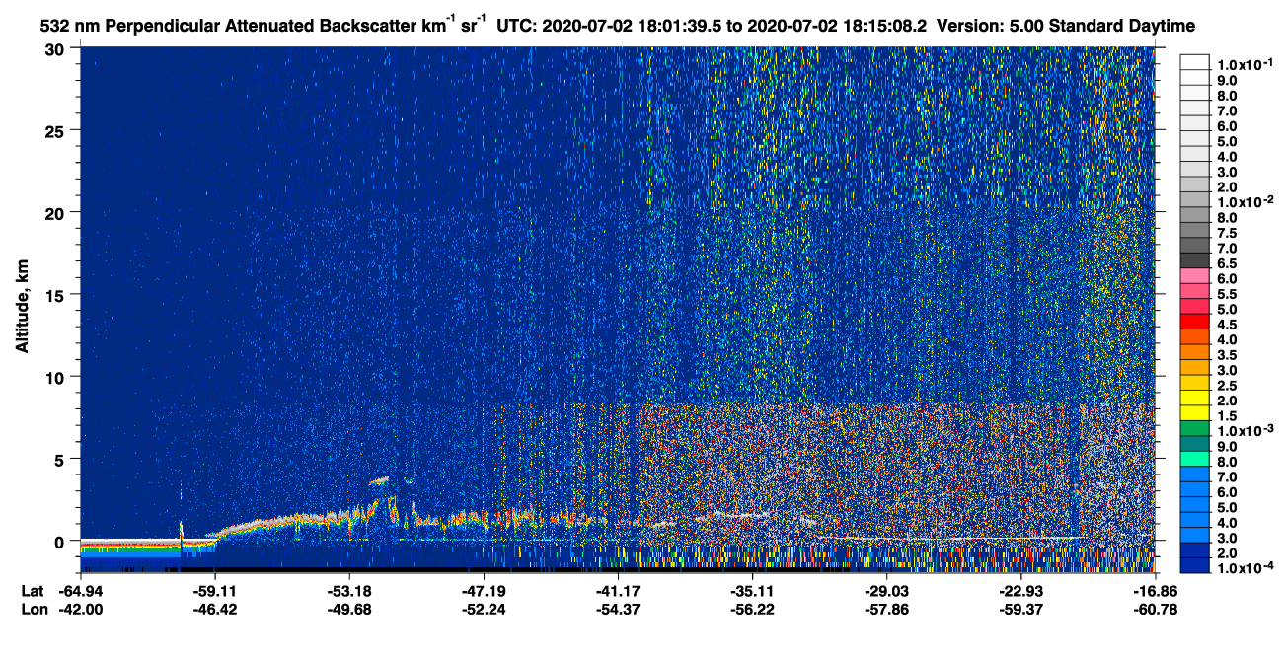This screenshot has height=658, width=1283.
Task: Click longitude value -49.68
Action: pos(349,609)
